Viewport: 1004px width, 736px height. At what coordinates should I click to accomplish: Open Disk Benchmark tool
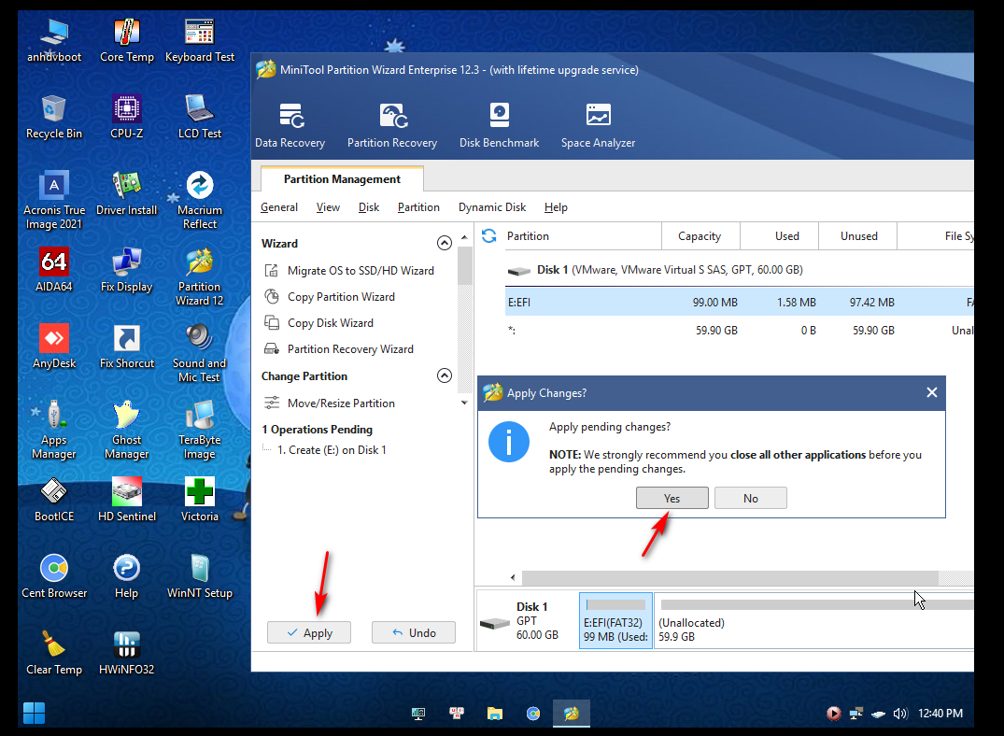(x=499, y=125)
